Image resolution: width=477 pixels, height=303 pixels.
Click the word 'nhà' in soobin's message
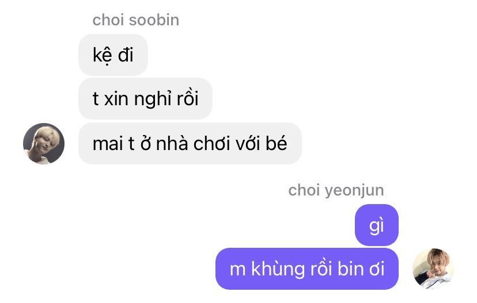coord(172,143)
